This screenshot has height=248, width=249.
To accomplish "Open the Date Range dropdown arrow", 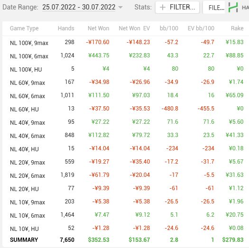I will [120, 7].
